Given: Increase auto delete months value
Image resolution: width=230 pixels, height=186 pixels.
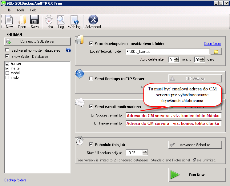Looking at the screenshot, I should (176, 58).
